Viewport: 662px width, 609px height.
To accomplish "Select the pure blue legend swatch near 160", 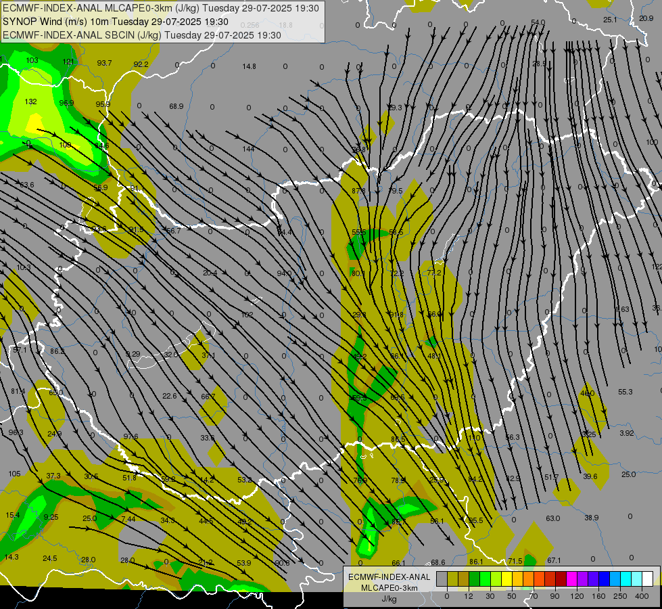I will tap(604, 579).
